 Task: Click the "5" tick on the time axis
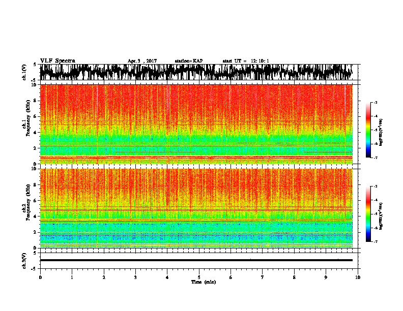click(x=199, y=277)
